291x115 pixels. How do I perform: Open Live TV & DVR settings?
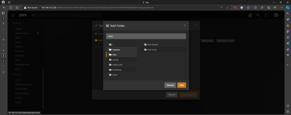(x=21, y=89)
